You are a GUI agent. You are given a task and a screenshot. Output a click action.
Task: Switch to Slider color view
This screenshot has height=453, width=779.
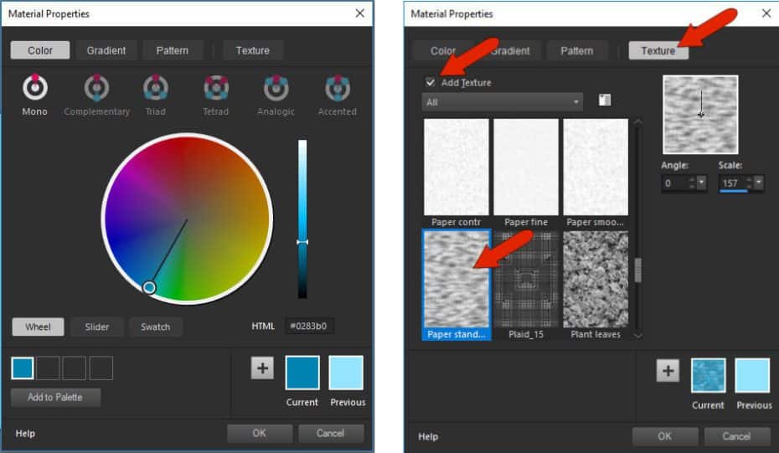97,327
